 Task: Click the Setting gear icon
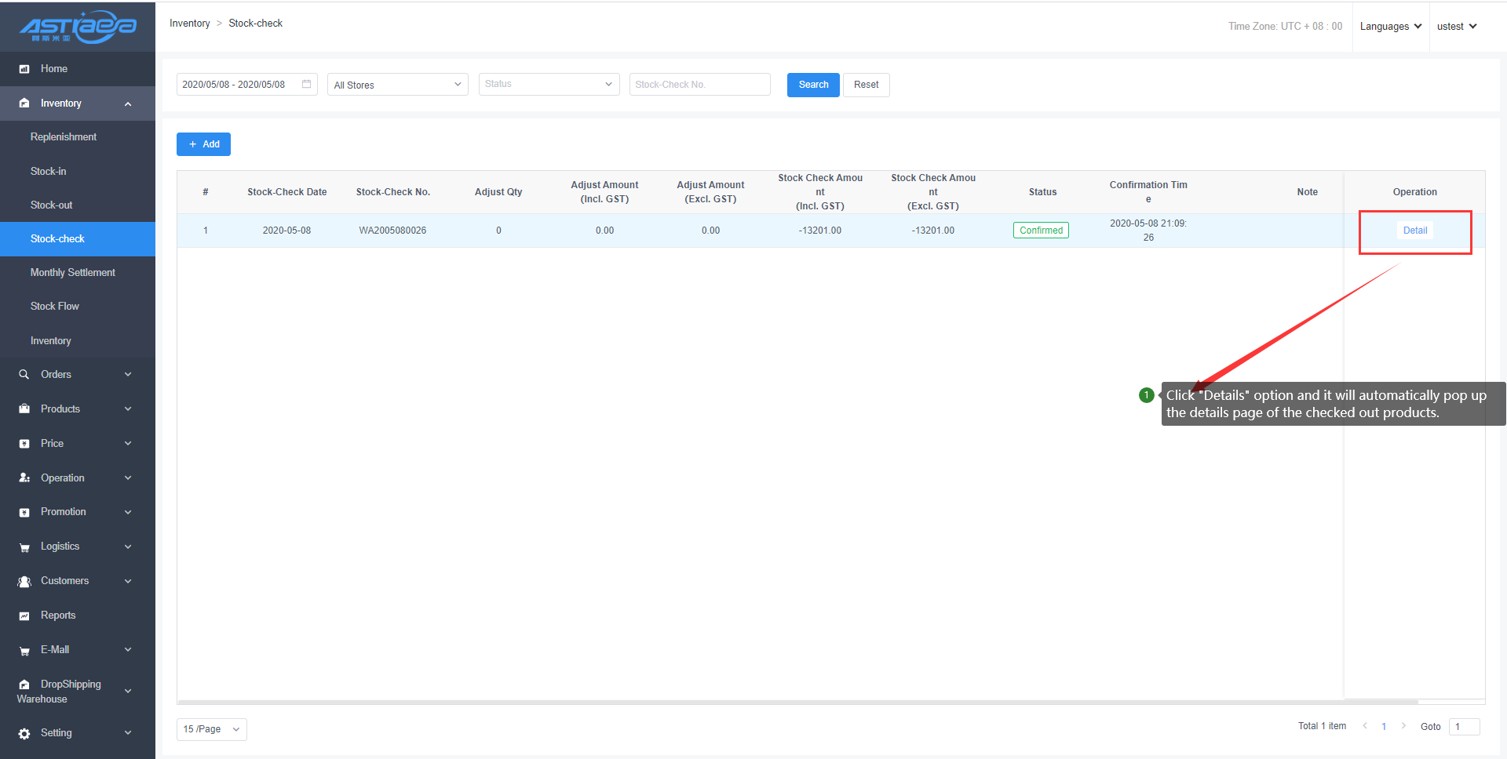click(x=24, y=733)
